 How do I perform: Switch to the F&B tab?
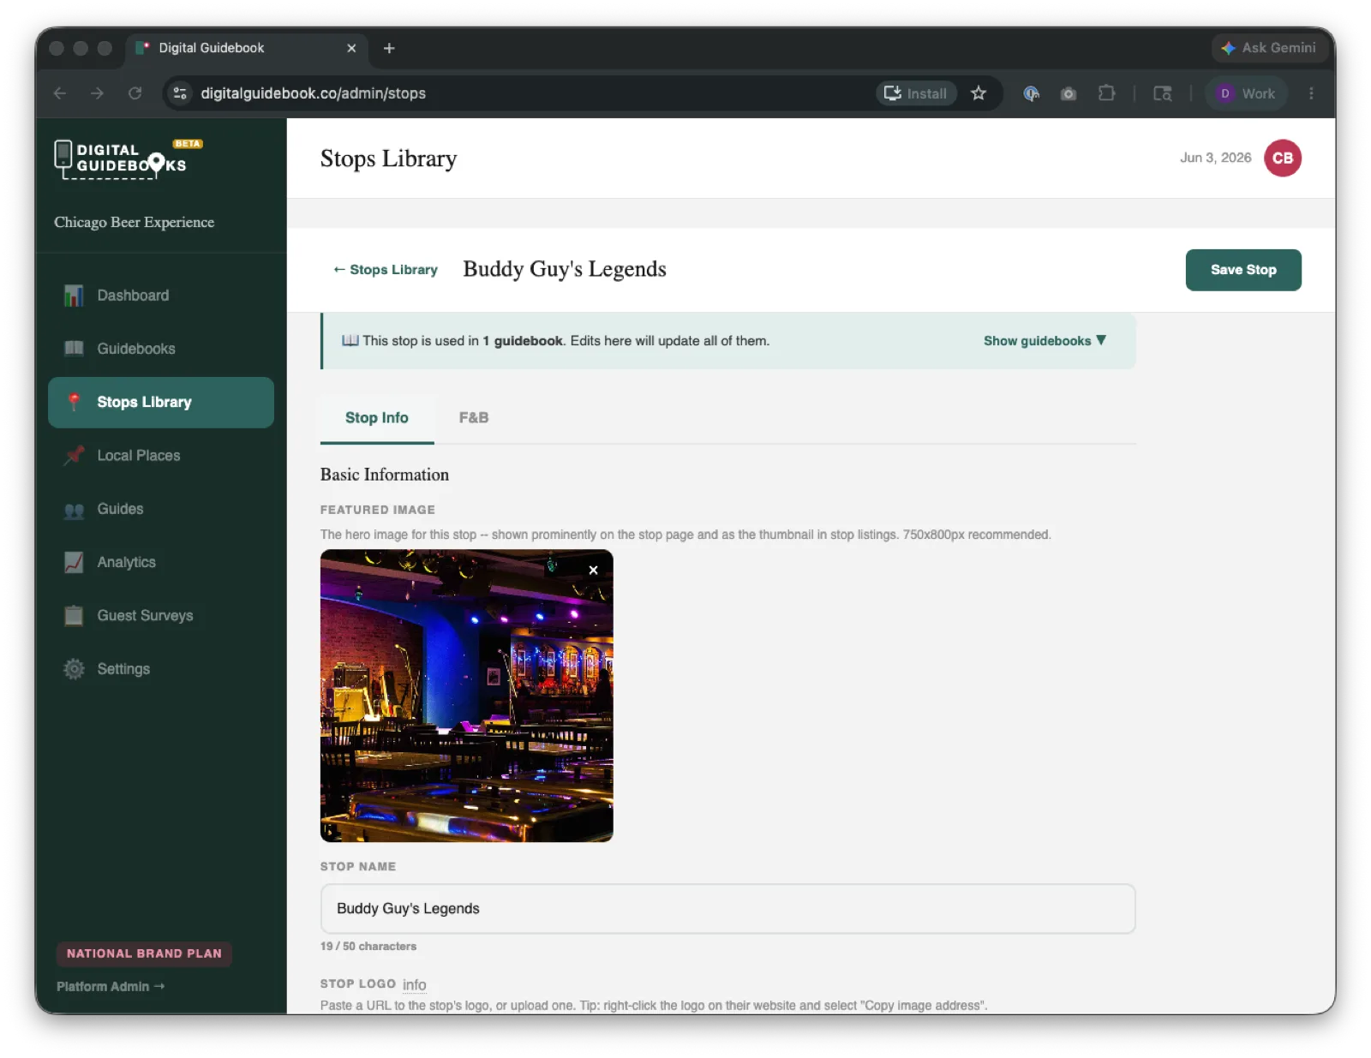(474, 418)
